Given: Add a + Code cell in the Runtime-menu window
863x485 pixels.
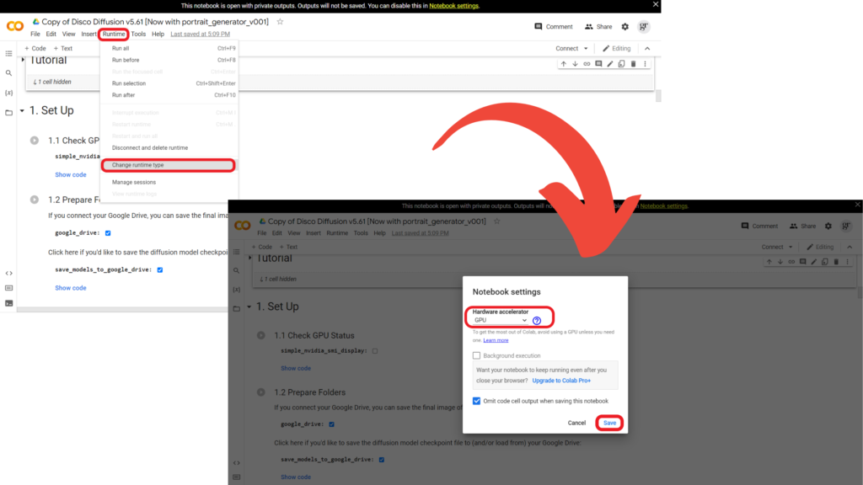Looking at the screenshot, I should (x=35, y=48).
